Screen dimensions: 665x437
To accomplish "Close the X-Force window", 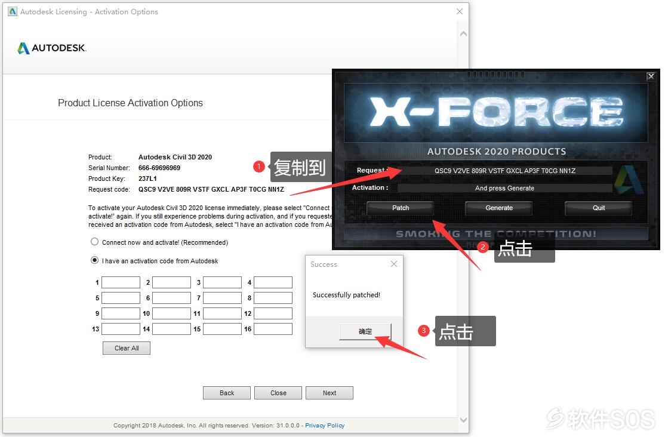I will pos(651,76).
